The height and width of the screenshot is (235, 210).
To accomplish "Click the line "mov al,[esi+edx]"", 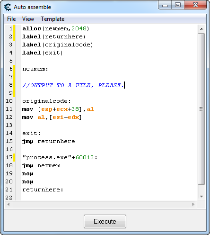I will coord(52,117).
